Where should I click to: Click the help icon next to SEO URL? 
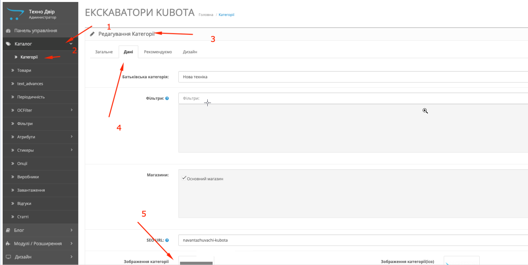pos(167,240)
